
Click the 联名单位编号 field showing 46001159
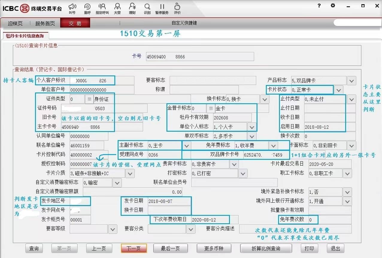pyautogui.click(x=87, y=145)
